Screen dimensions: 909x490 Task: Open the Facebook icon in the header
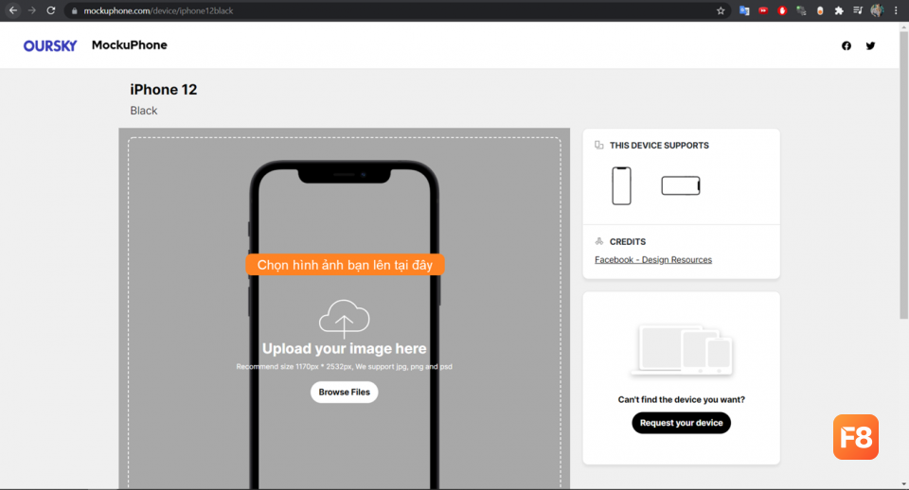(847, 45)
